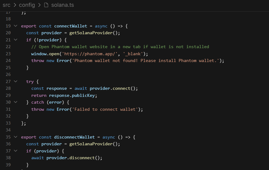The image size is (269, 170).
Task: Click line number 34 in the gutter
Action: (x=8, y=130)
